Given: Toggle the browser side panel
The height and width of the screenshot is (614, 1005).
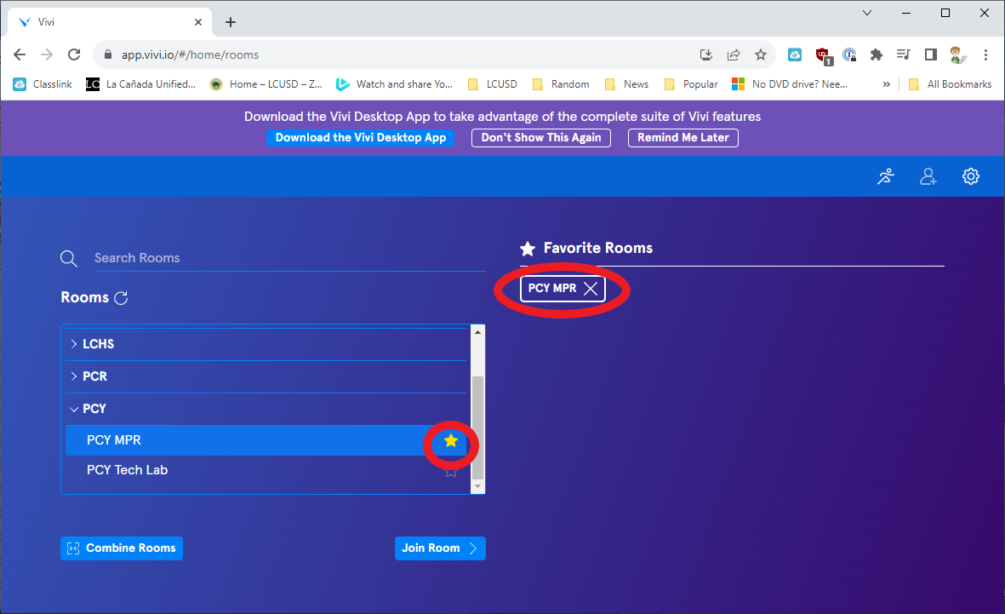Looking at the screenshot, I should [931, 55].
